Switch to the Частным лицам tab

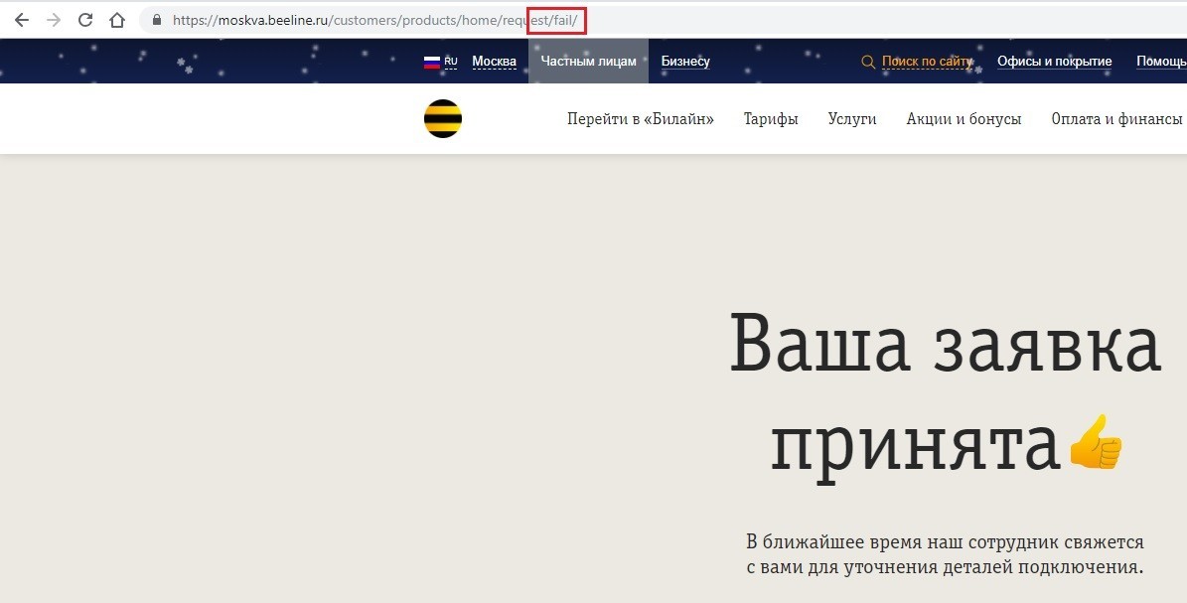coord(588,62)
